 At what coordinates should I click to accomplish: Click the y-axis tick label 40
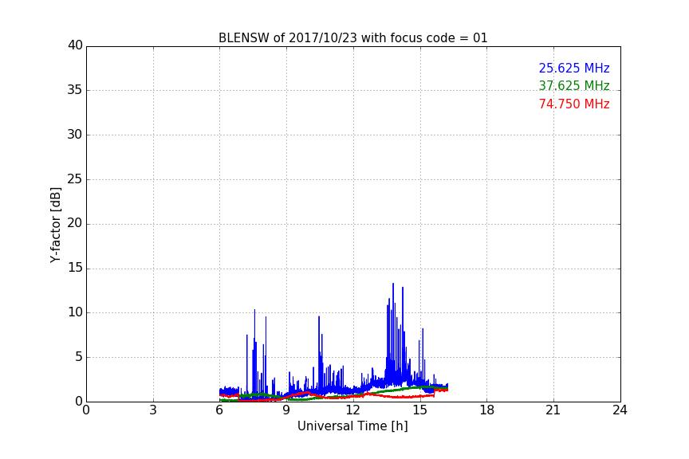point(75,45)
